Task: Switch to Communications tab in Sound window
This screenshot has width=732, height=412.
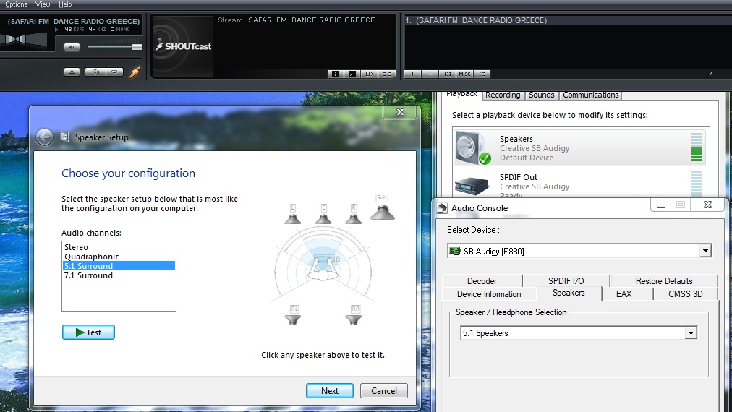Action: pyautogui.click(x=590, y=95)
